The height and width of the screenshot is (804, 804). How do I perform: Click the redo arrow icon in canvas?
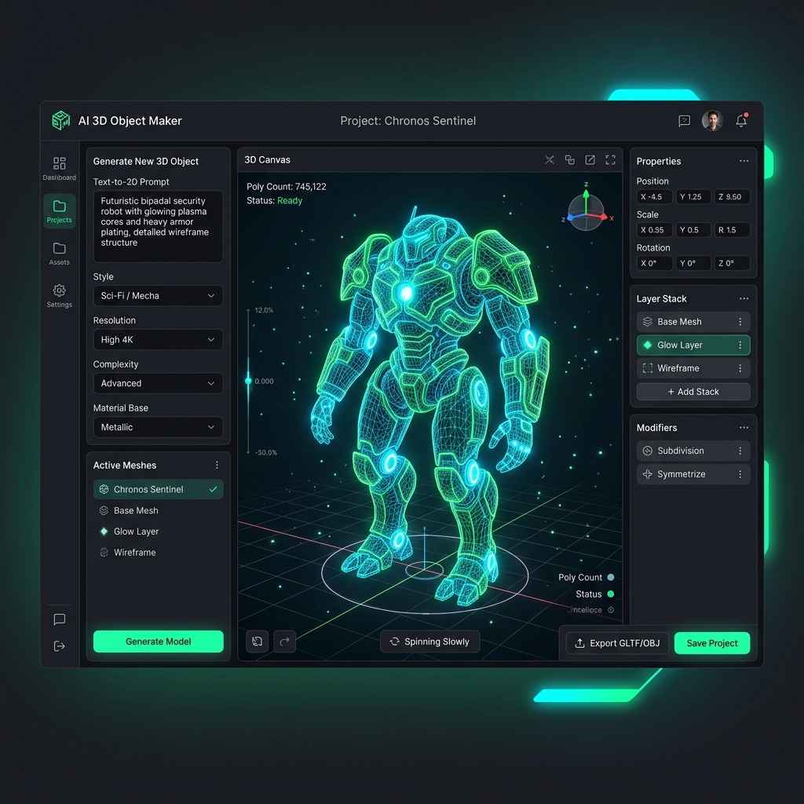pos(284,641)
